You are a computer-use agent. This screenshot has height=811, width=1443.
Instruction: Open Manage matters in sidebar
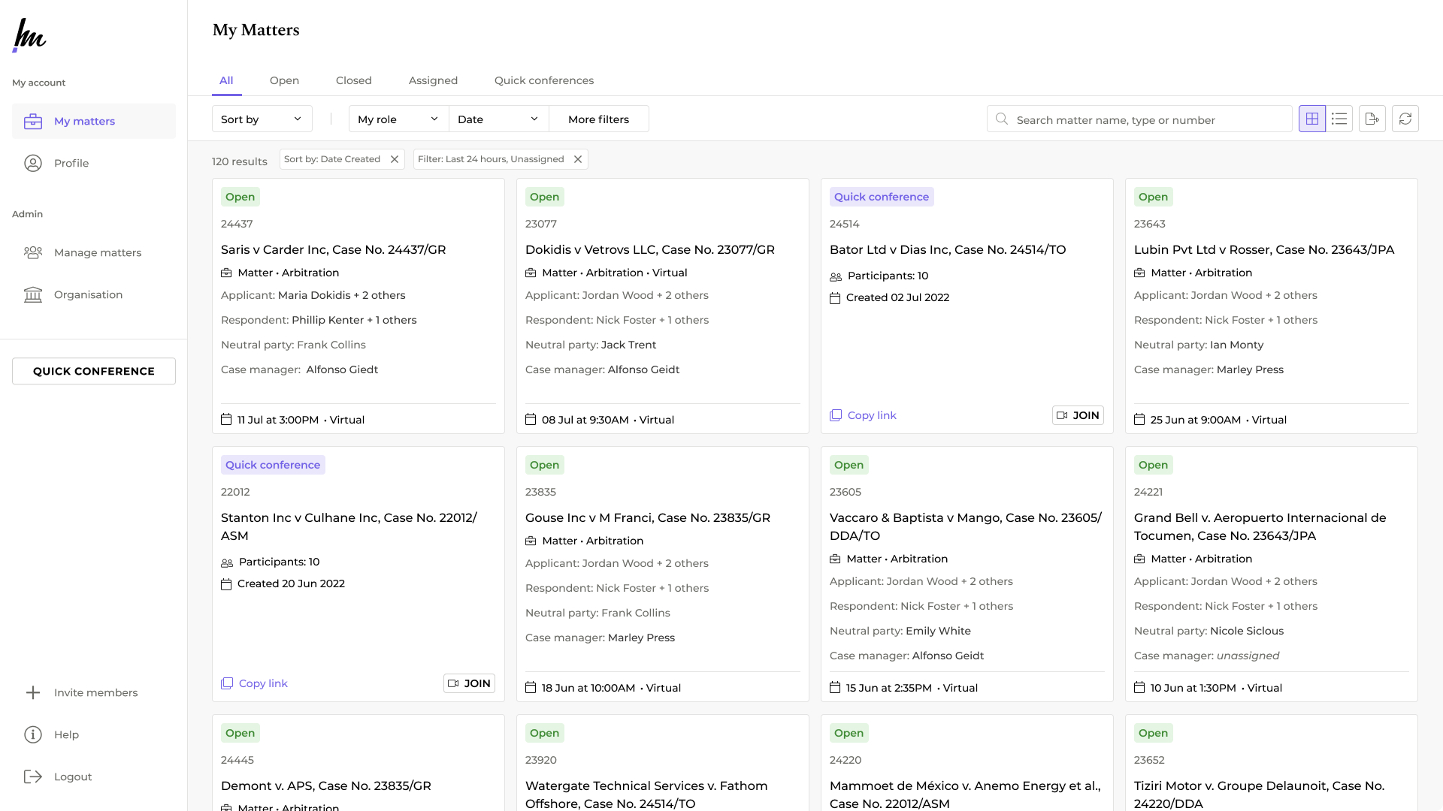point(97,252)
